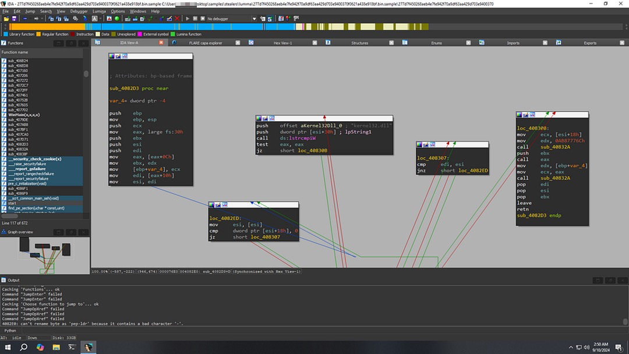Click the orange region in navigation band
629x354 pixels.
[x=47, y=27]
